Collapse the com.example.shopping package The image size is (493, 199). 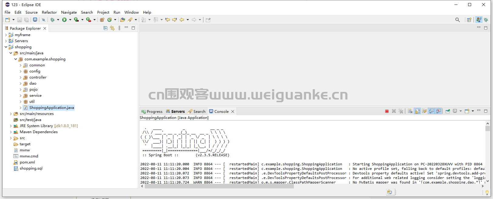pyautogui.click(x=16, y=59)
